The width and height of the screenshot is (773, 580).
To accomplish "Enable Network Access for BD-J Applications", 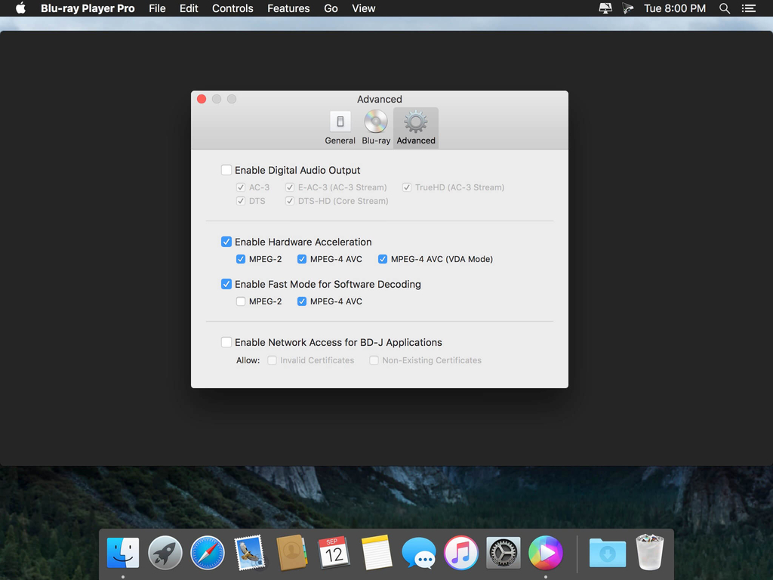I will (x=226, y=342).
